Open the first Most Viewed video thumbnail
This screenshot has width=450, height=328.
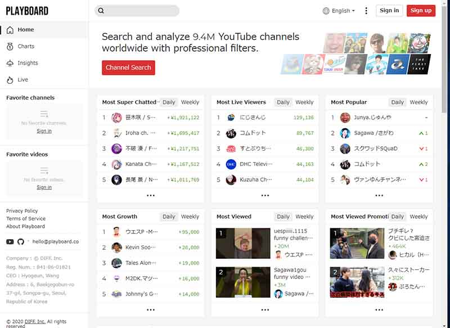[x=243, y=244]
